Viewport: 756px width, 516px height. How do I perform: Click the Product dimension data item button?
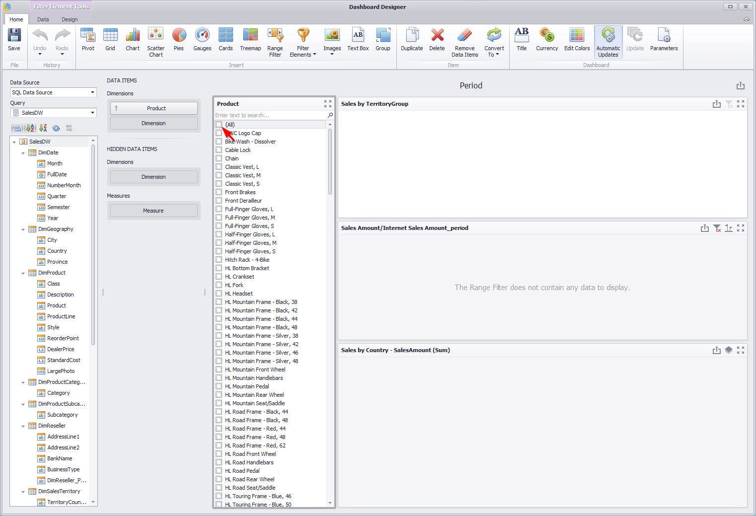154,108
